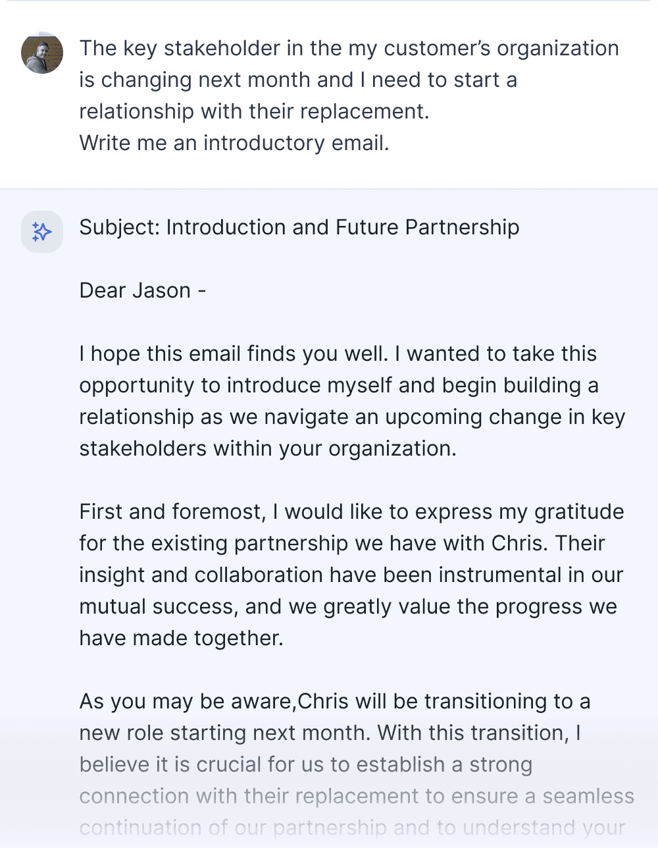
Task: Click the line 'relationship with their replacement.'
Action: point(255,112)
